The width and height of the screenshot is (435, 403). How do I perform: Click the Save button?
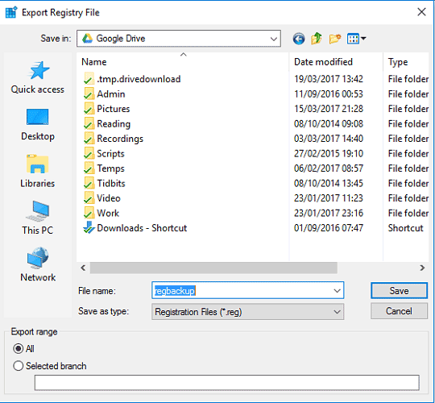tap(399, 291)
